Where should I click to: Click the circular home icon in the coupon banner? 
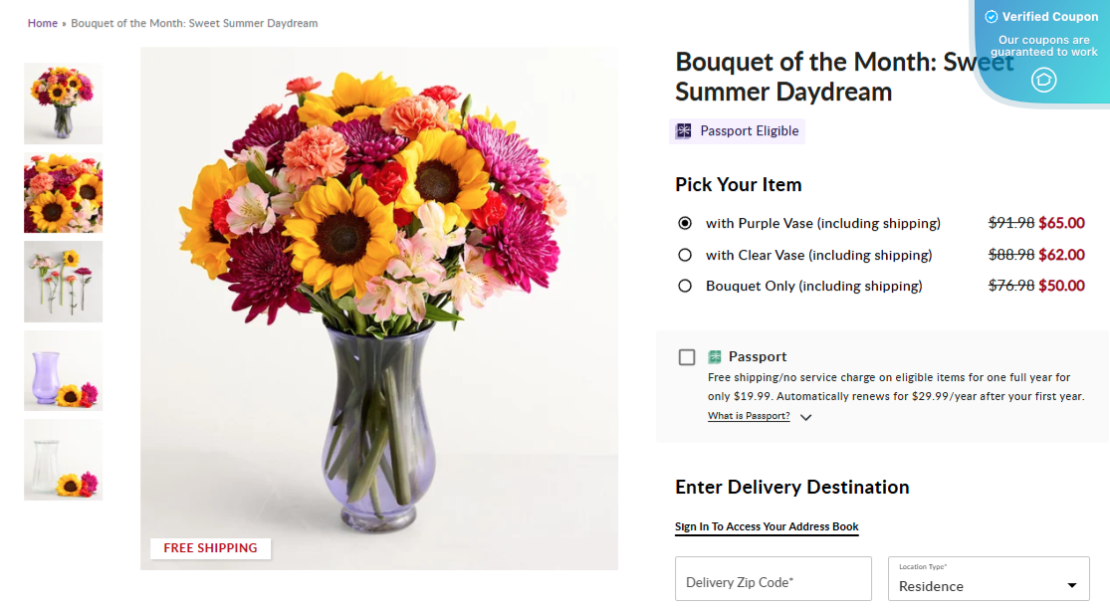click(1043, 80)
